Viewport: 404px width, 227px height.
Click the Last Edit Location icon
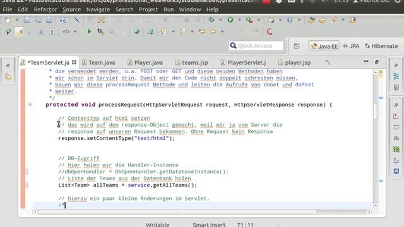pos(202,32)
